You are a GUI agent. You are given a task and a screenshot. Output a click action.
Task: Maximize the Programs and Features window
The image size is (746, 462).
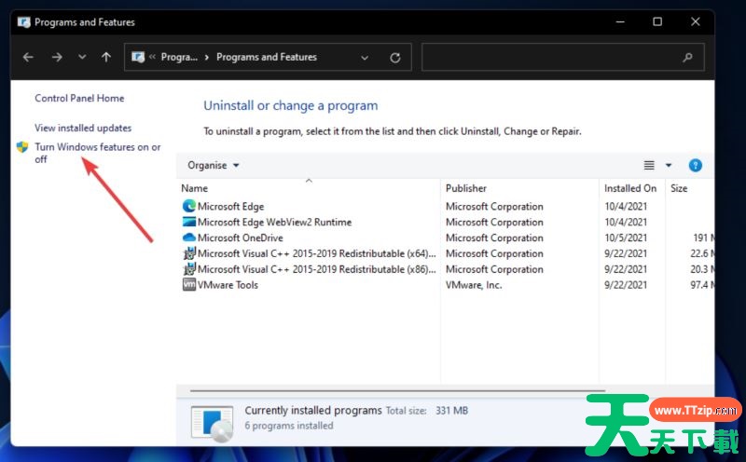[657, 21]
